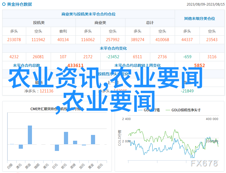Screen dimensions: 226x173
Task: Select the change value 2736
Action: [x=162, y=57]
